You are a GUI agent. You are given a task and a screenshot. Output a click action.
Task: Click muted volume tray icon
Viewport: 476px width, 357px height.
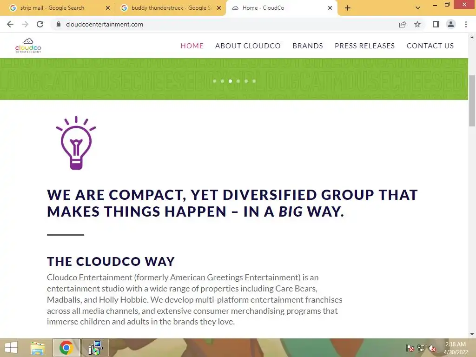click(432, 348)
